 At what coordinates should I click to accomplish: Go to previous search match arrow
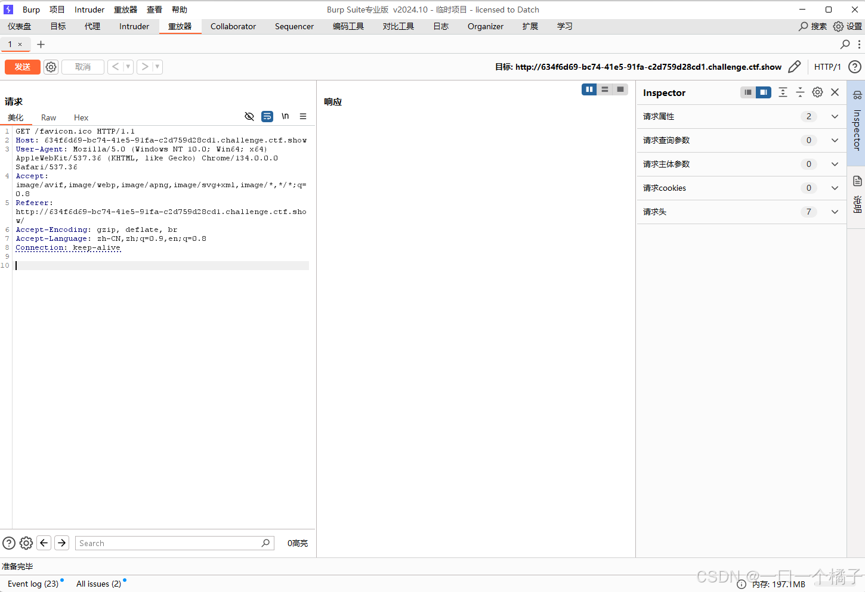pyautogui.click(x=44, y=543)
